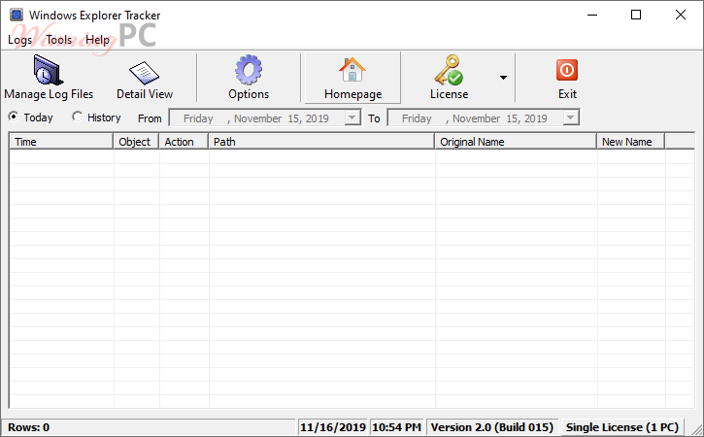Sort by the Time column header

point(61,142)
